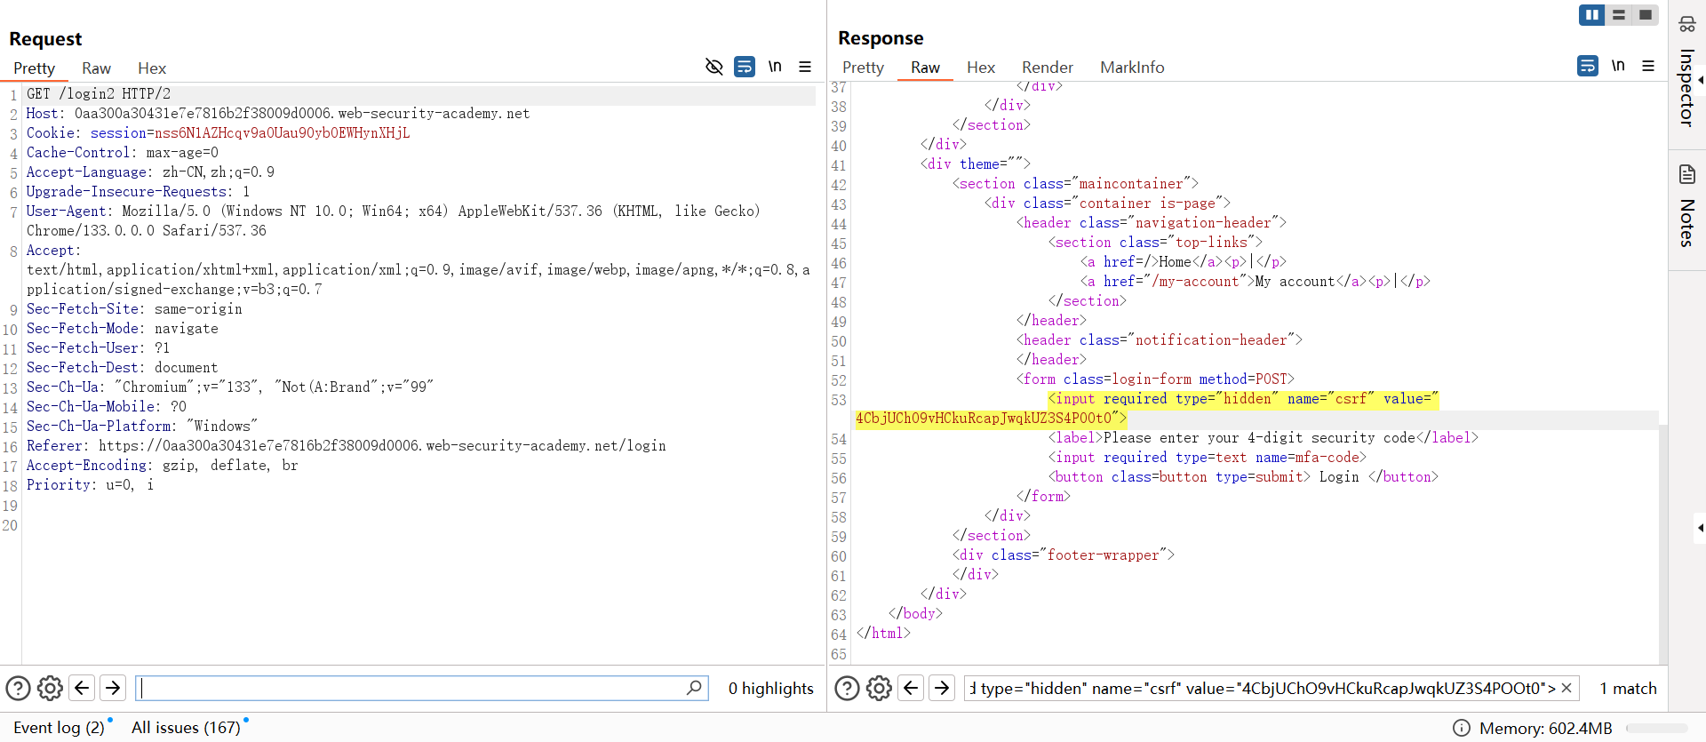The height and width of the screenshot is (742, 1706).
Task: Open Request panel hamburger options menu
Action: tap(805, 67)
